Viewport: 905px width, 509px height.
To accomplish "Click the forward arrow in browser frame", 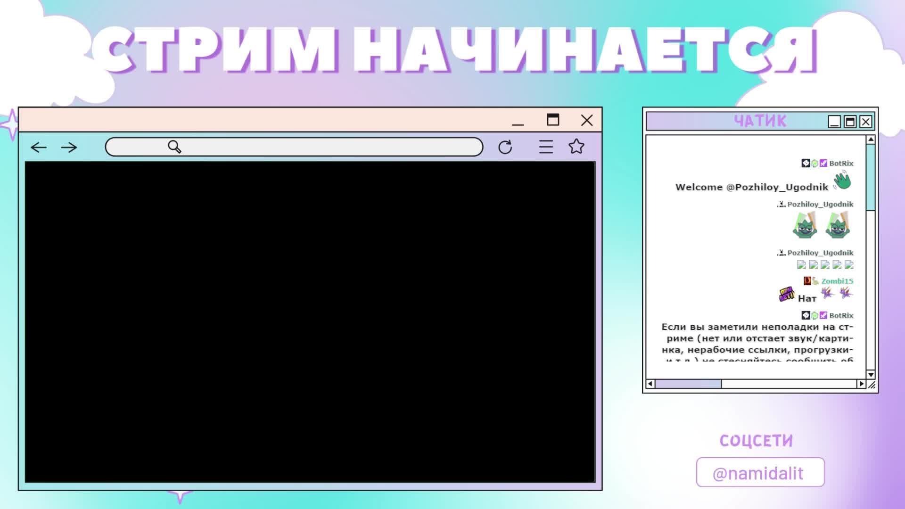I will [69, 148].
